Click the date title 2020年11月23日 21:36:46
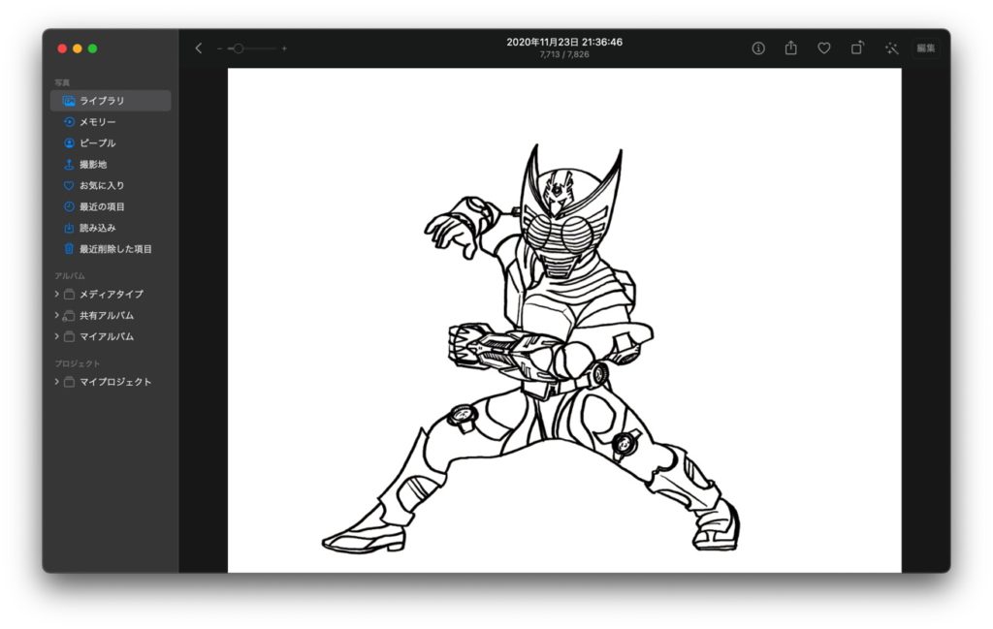This screenshot has width=993, height=629. 564,42
